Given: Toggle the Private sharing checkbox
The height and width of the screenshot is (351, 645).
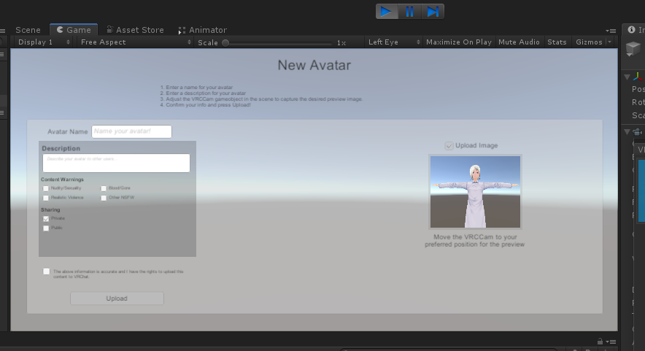Looking at the screenshot, I should click(x=46, y=219).
